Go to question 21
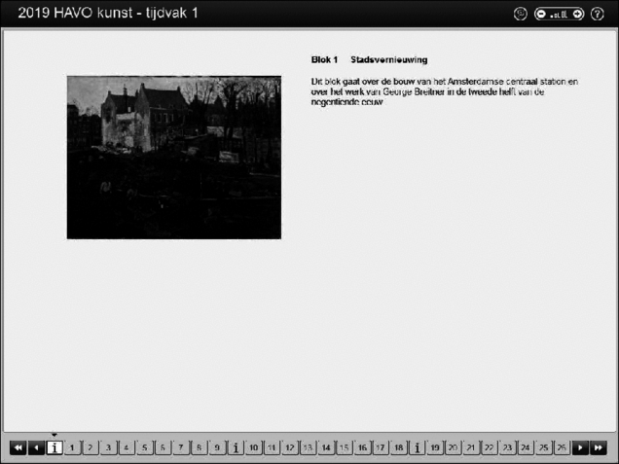The height and width of the screenshot is (464, 619). 471,447
